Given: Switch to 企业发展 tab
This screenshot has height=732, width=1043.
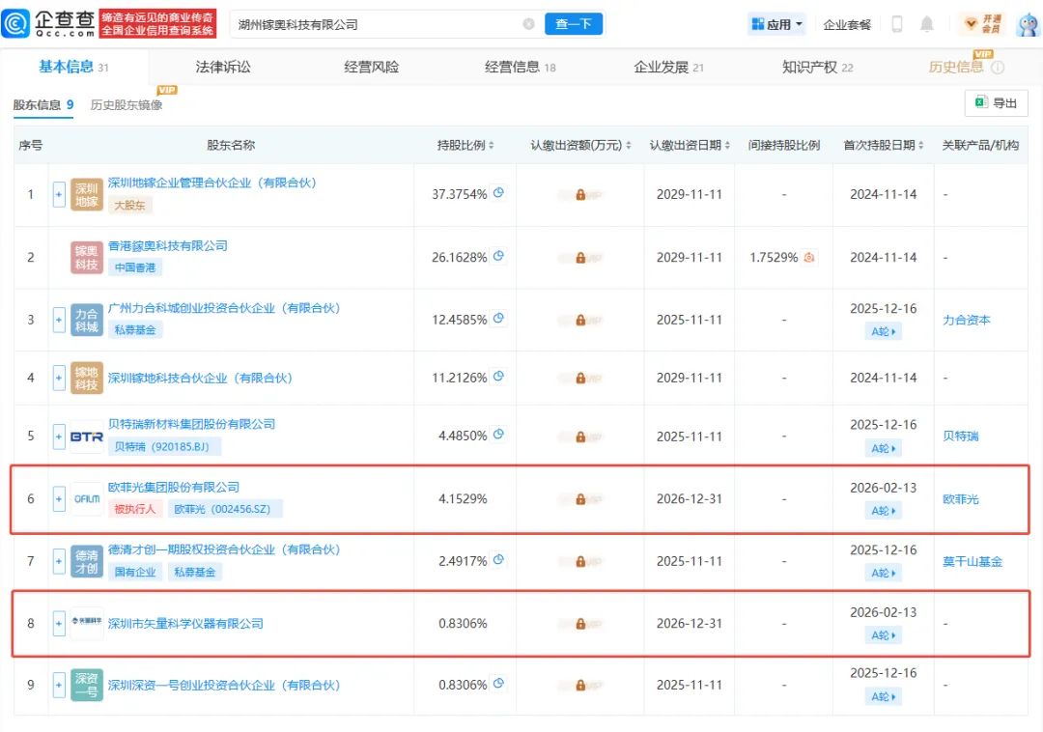Looking at the screenshot, I should [x=668, y=68].
